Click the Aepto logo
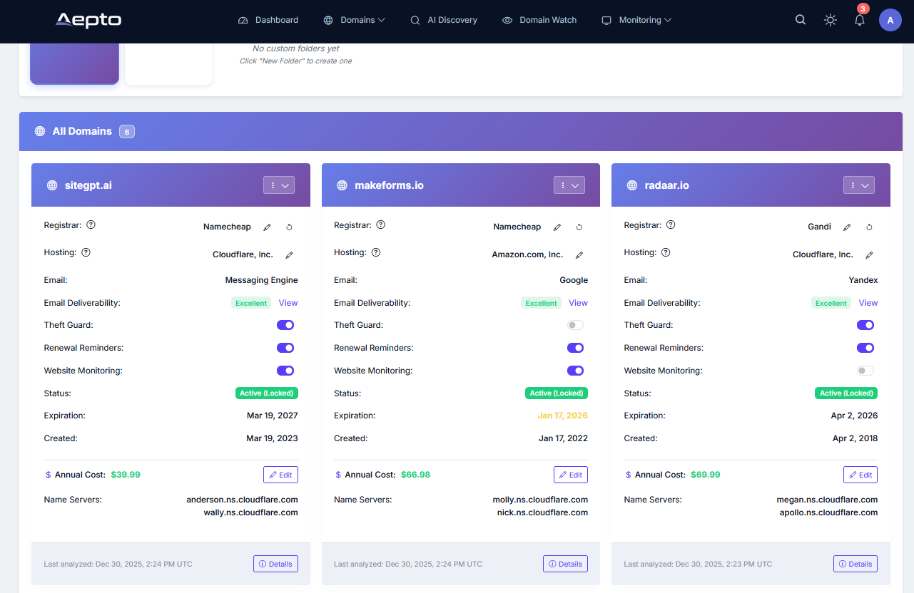The width and height of the screenshot is (914, 593). tap(88, 21)
